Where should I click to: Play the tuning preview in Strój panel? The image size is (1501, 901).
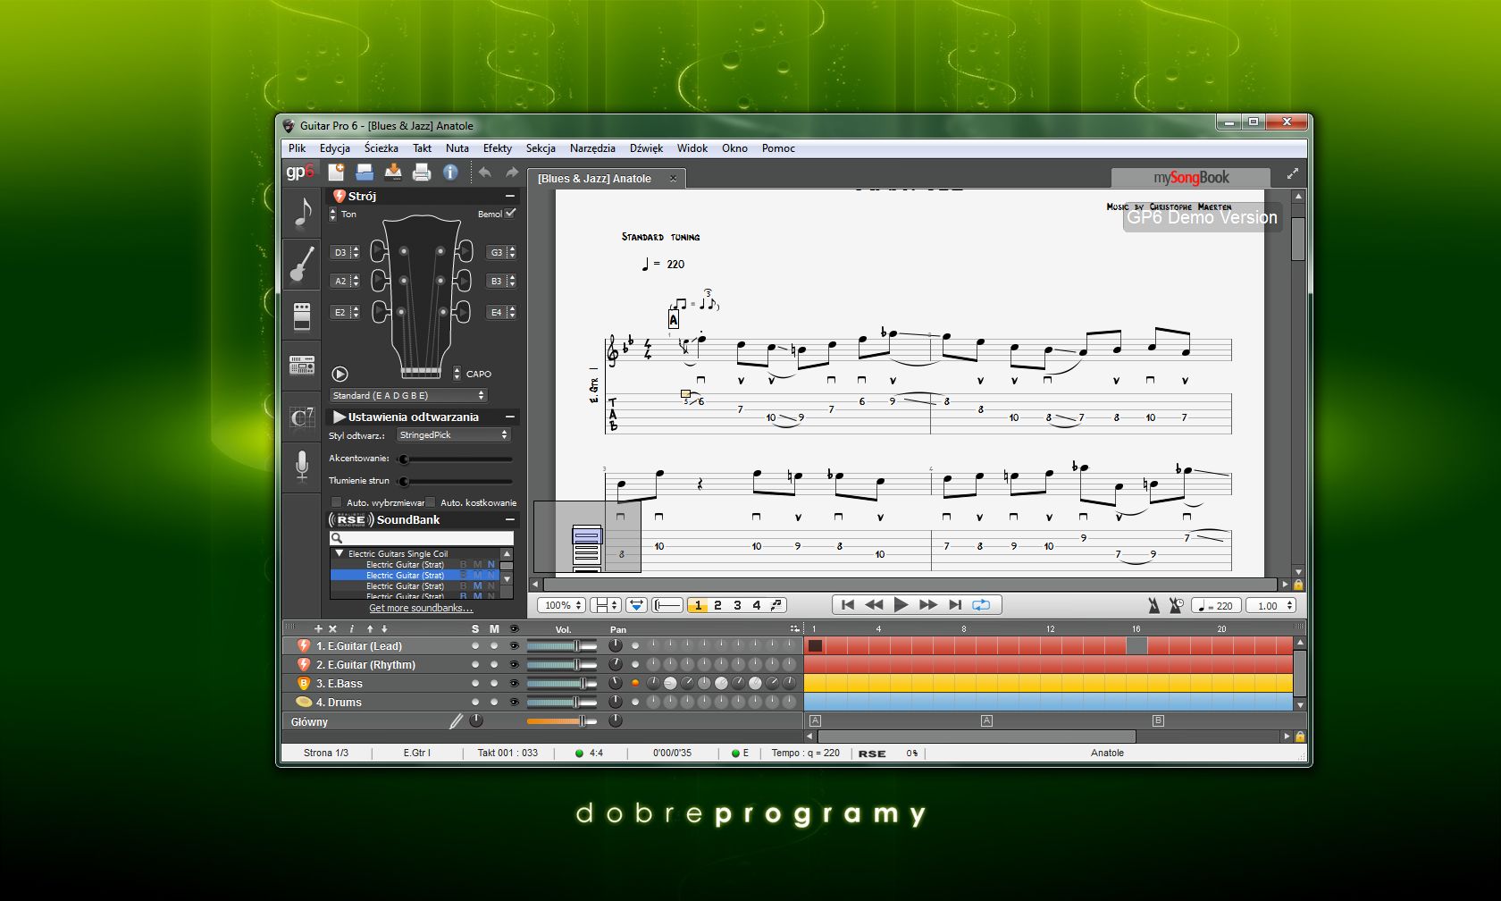click(x=340, y=374)
